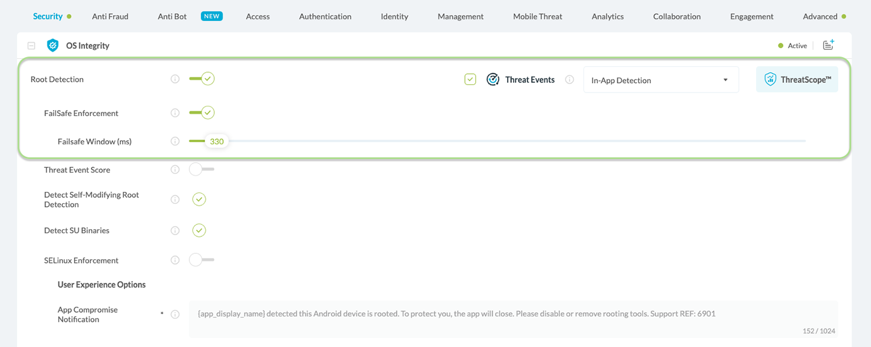Click the Failsafe Window slider handle
This screenshot has height=347, width=871.
[217, 141]
